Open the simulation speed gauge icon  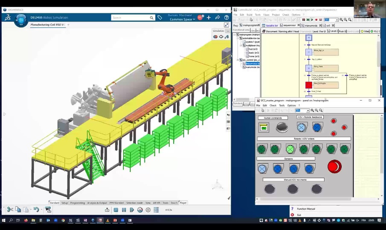[x=140, y=210]
